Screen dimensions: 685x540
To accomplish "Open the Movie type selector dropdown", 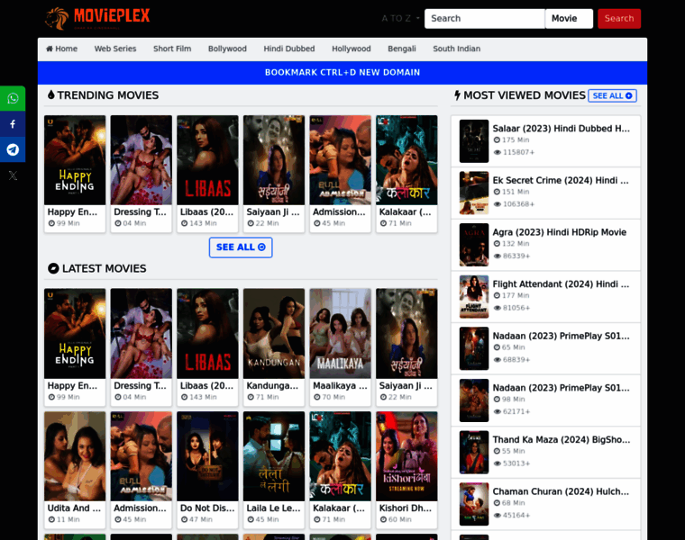I will click(x=569, y=18).
